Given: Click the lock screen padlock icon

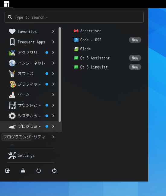Looking at the screenshot, I should (23, 171).
